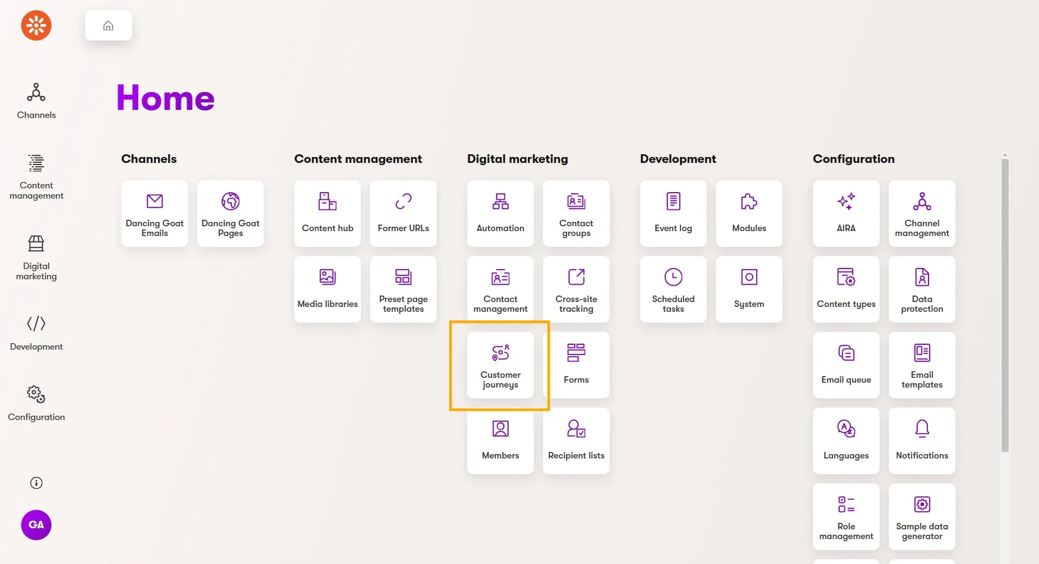1039x564 pixels.
Task: Open the Cross-site tracking tile
Action: [x=576, y=290]
